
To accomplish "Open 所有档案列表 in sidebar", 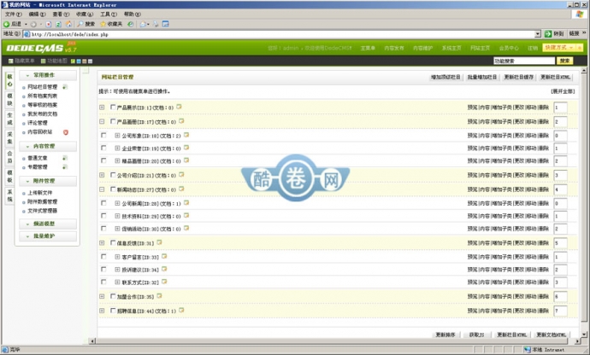I will [x=42, y=96].
